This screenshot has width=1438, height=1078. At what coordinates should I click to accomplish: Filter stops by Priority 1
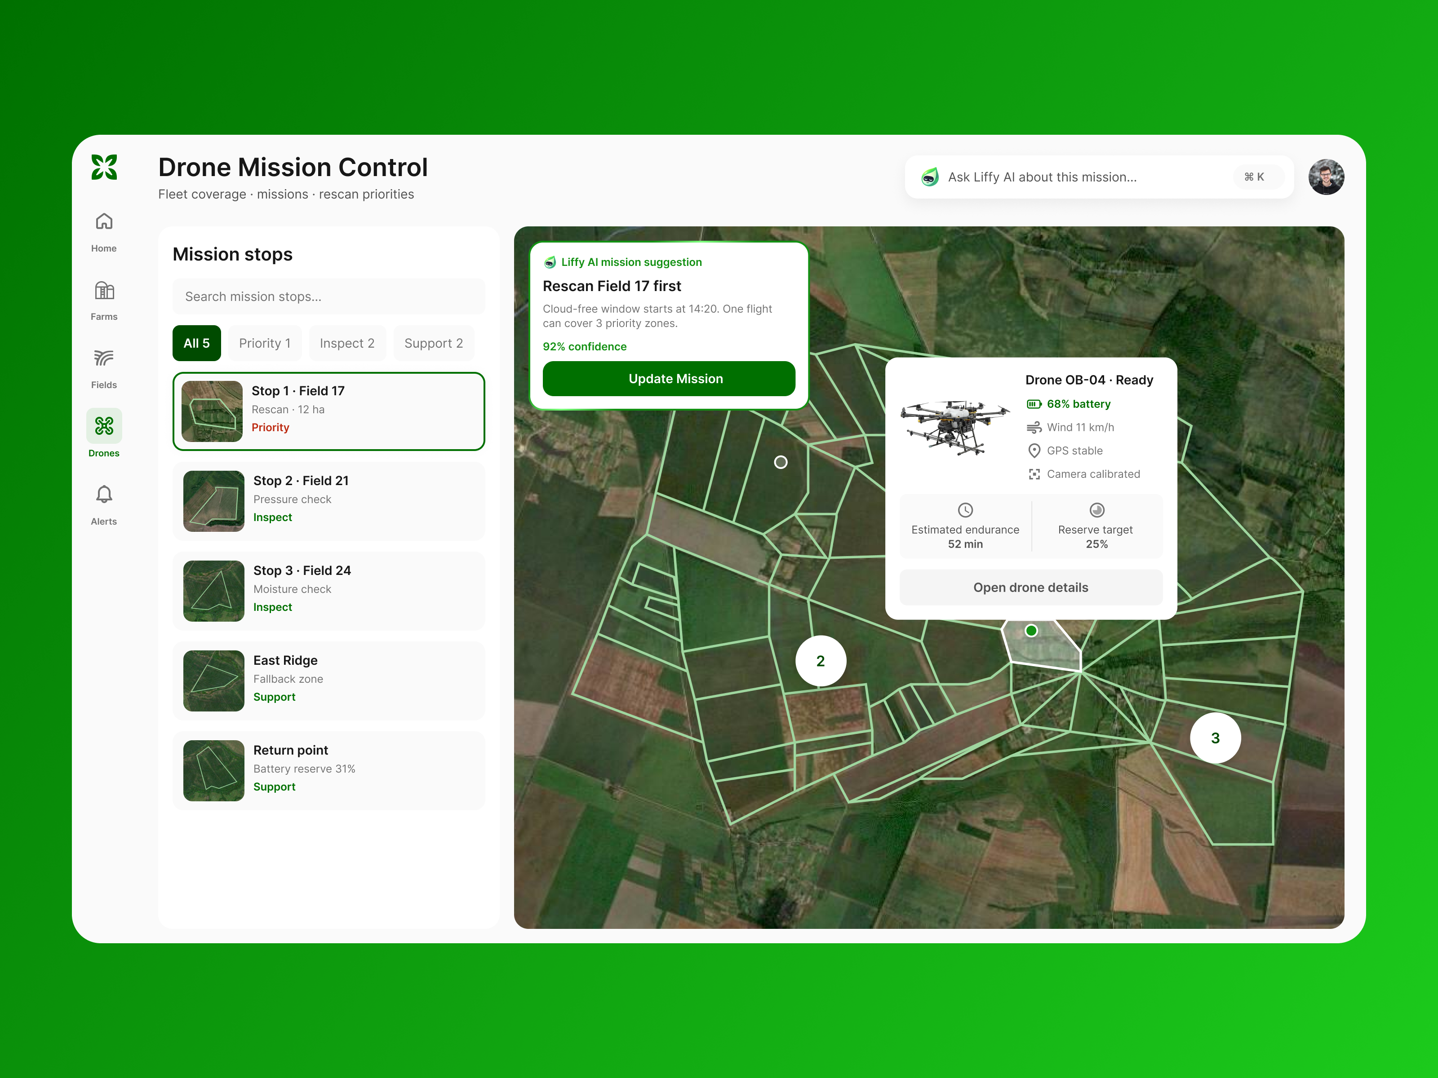tap(265, 343)
